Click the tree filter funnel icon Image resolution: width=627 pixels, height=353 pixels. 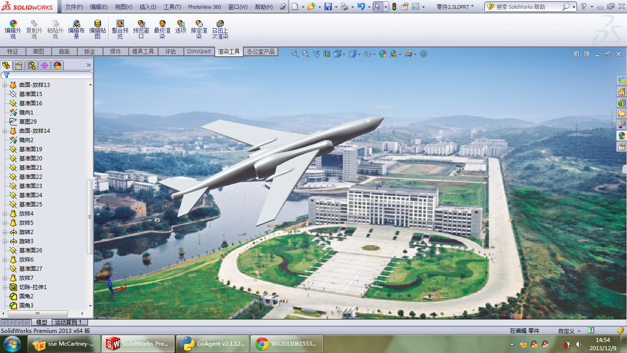point(6,75)
